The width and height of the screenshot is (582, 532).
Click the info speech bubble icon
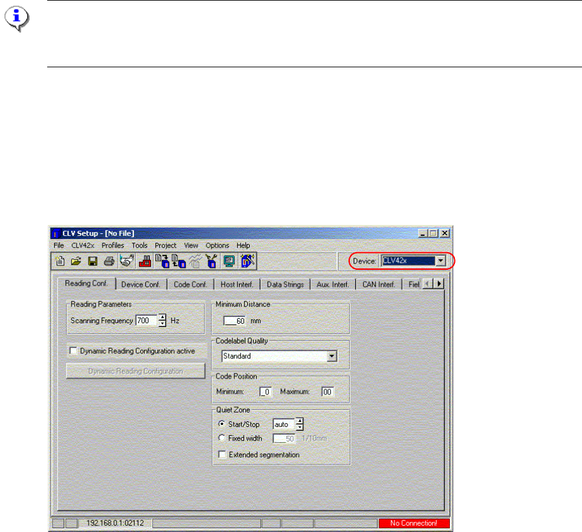(16, 18)
